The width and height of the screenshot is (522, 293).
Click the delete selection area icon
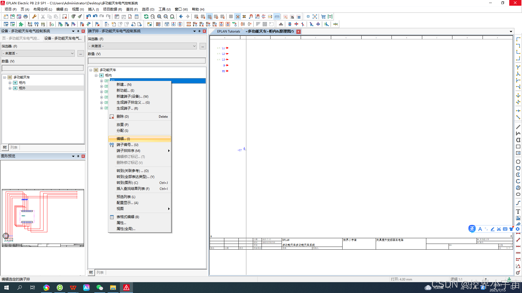pyautogui.click(x=64, y=17)
